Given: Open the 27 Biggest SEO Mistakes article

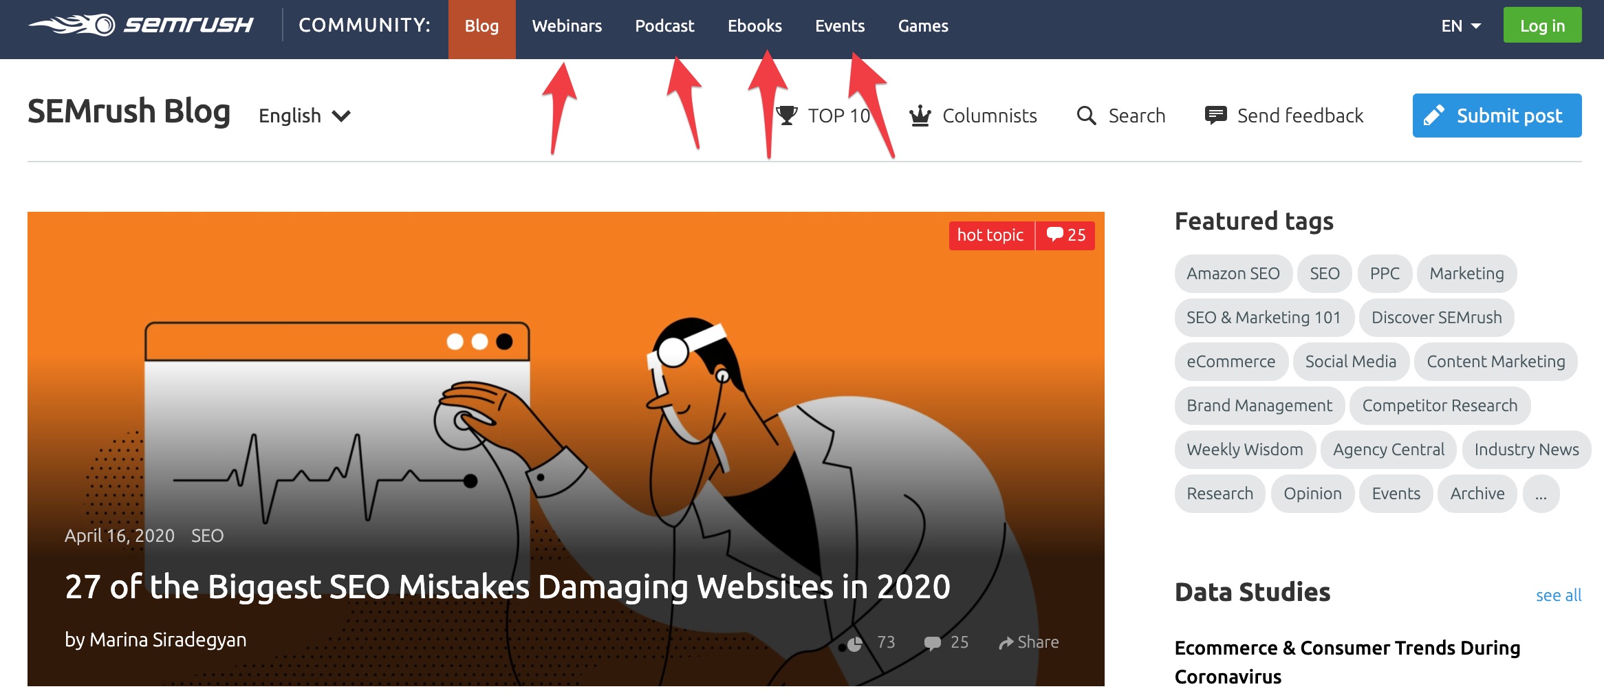Looking at the screenshot, I should pyautogui.click(x=508, y=587).
